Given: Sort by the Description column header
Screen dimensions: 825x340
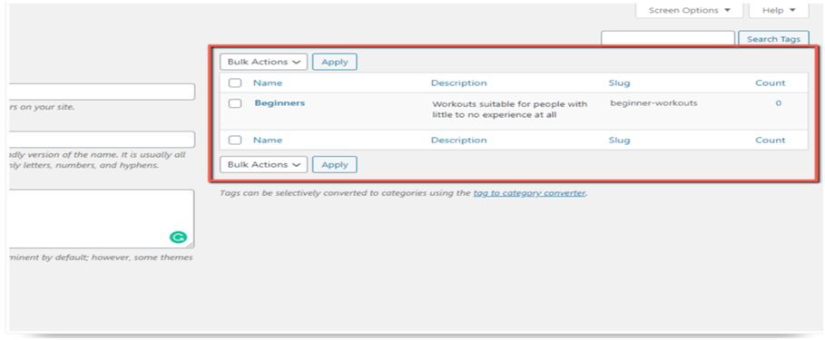Looking at the screenshot, I should click(x=459, y=83).
